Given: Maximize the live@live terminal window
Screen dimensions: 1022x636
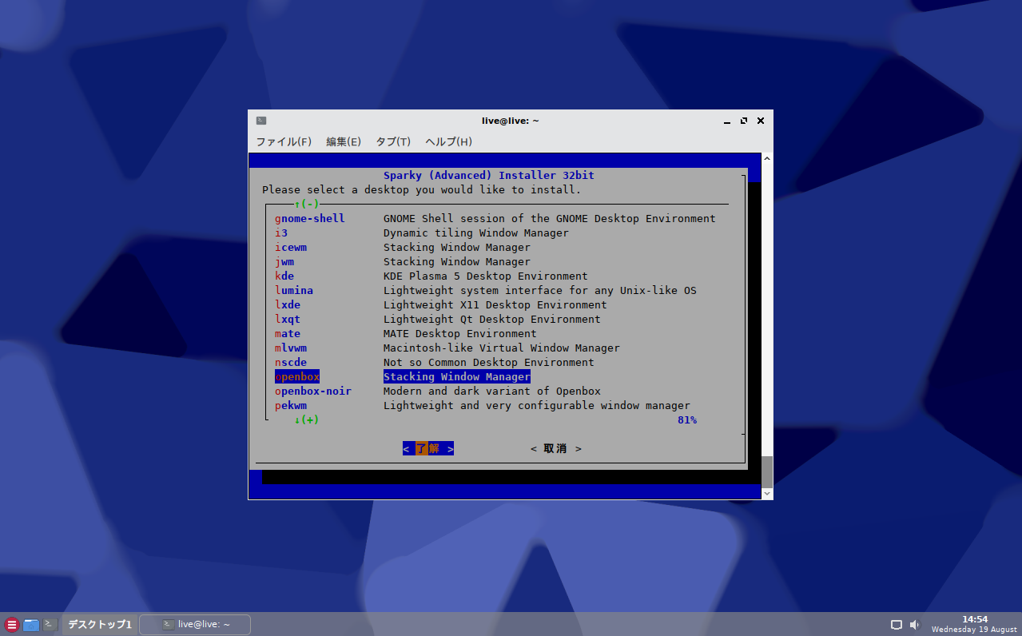Looking at the screenshot, I should (x=744, y=121).
